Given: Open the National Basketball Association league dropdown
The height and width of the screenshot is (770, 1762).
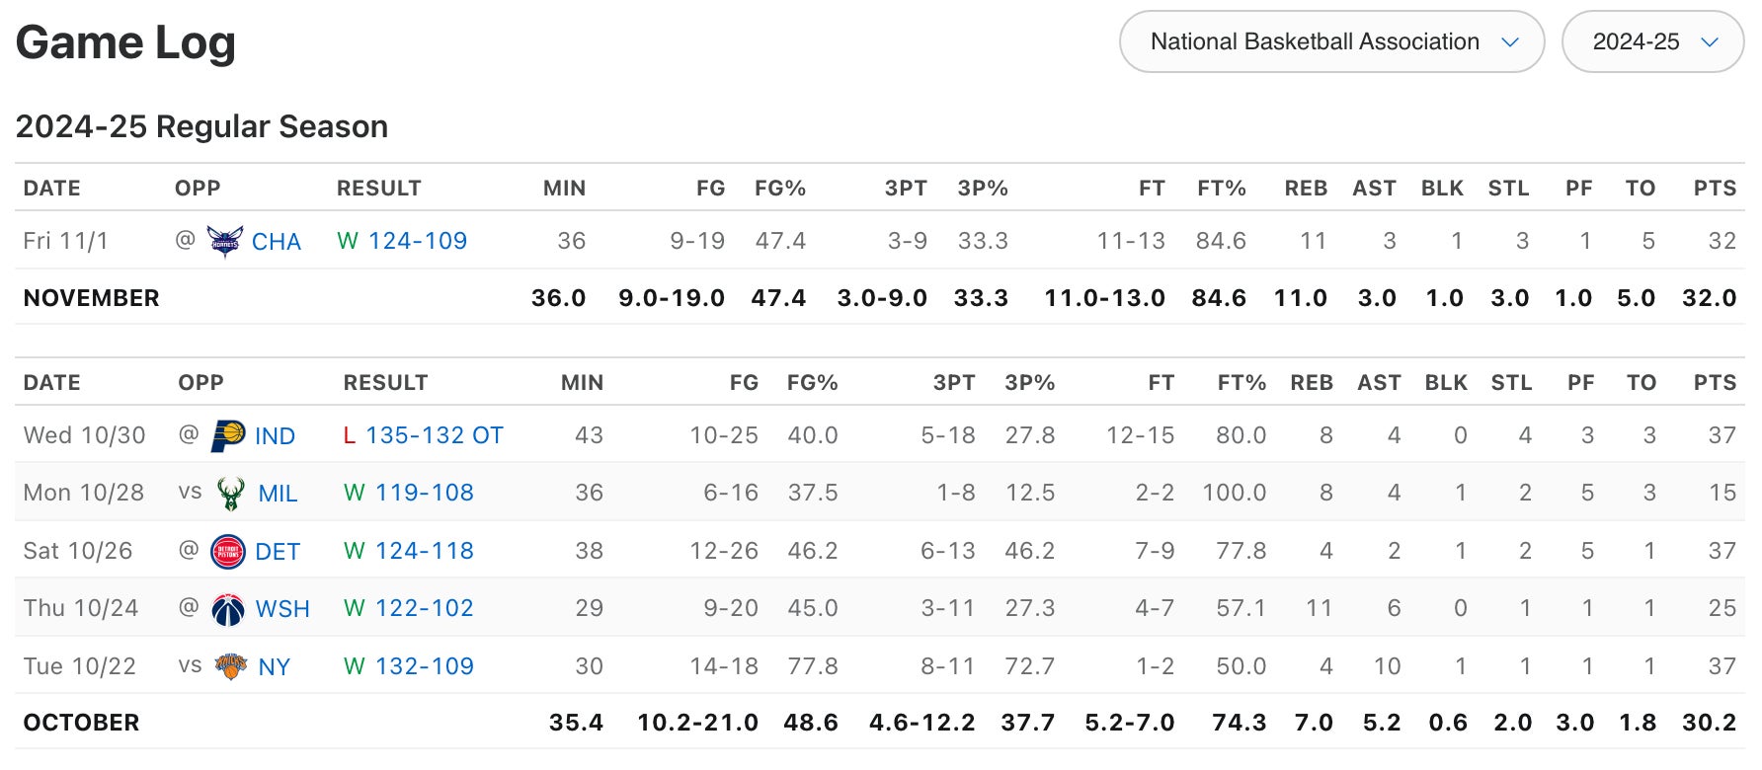Looking at the screenshot, I should [1331, 41].
